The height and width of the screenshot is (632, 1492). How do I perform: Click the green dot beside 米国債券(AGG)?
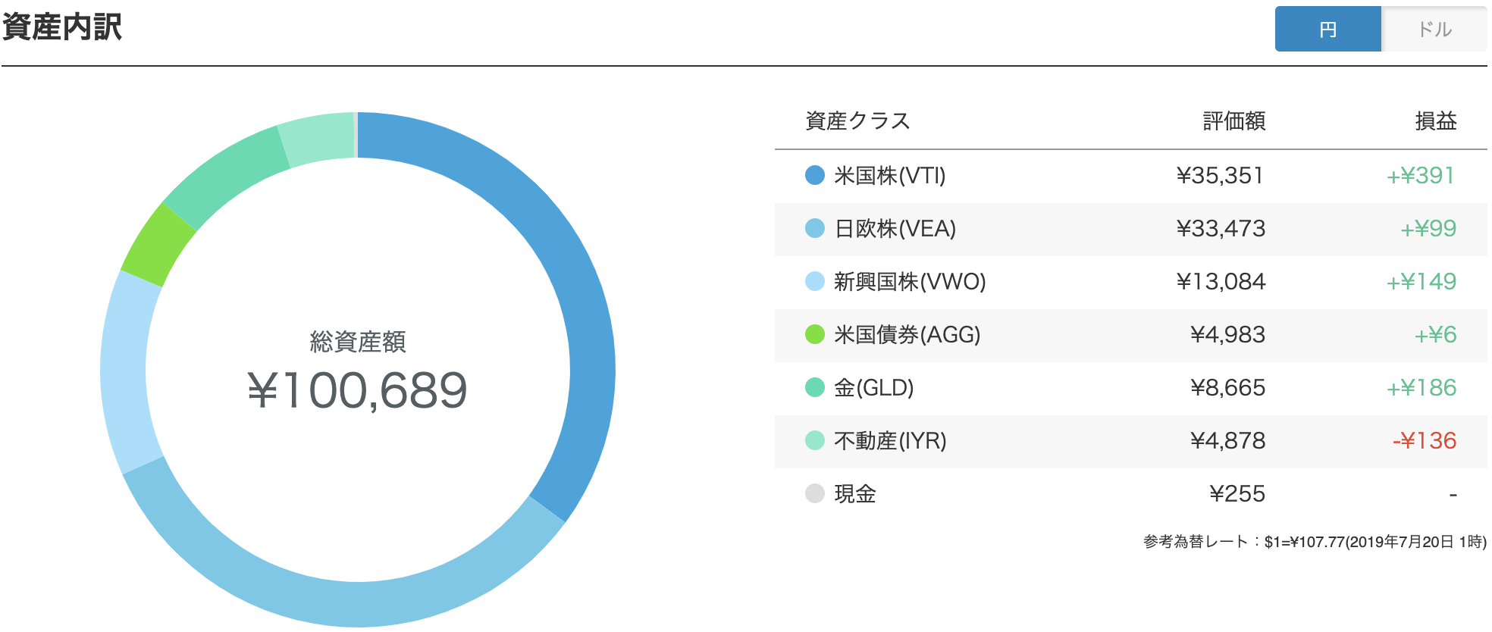coord(815,334)
